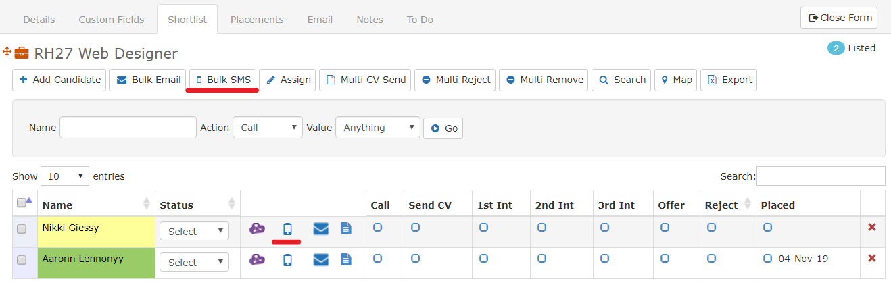Open the Action dropdown showing Call
Image resolution: width=891 pixels, height=283 pixels.
268,127
